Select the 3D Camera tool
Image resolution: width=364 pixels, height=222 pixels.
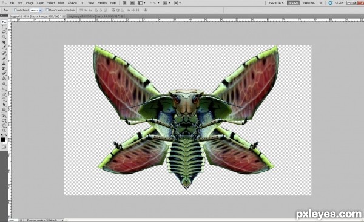tap(4, 120)
